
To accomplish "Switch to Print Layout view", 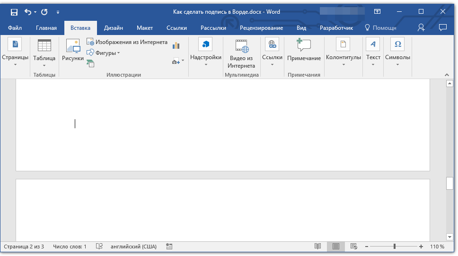I will point(336,247).
